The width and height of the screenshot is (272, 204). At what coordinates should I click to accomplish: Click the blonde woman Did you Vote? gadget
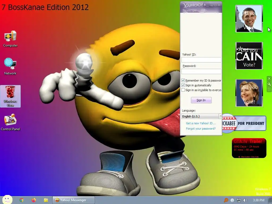point(249,93)
